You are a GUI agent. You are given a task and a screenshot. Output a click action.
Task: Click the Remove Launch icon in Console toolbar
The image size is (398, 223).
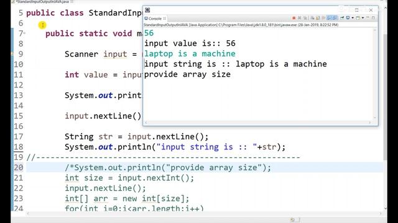pyautogui.click(x=300, y=18)
